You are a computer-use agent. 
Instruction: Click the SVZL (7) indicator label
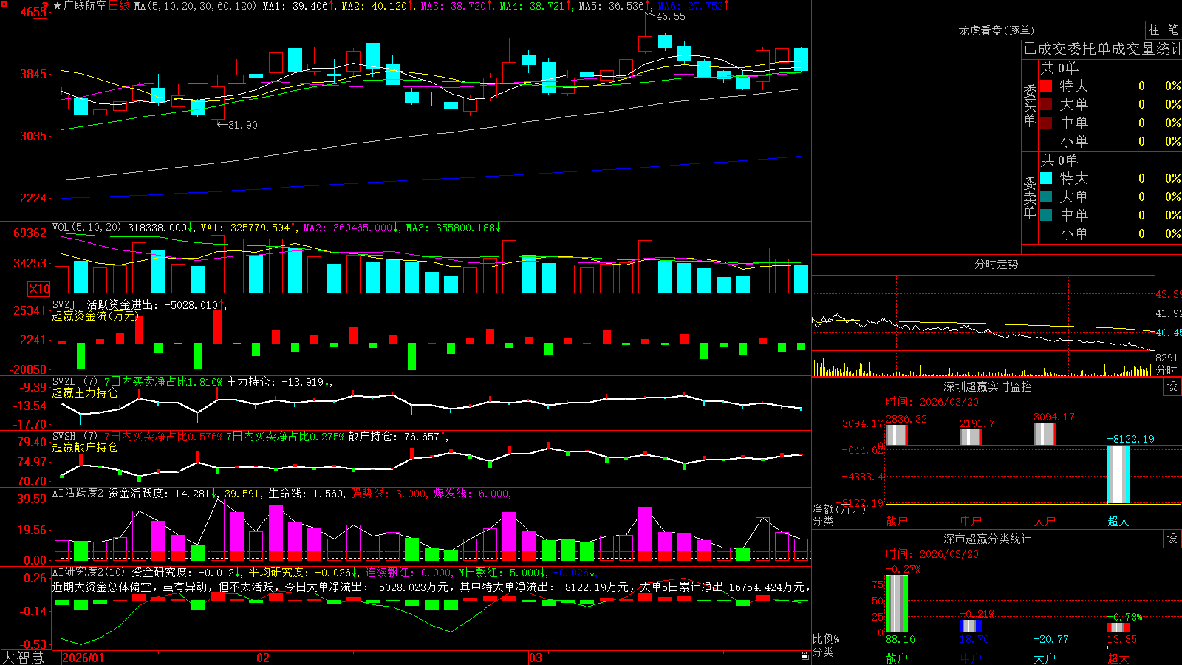75,382
